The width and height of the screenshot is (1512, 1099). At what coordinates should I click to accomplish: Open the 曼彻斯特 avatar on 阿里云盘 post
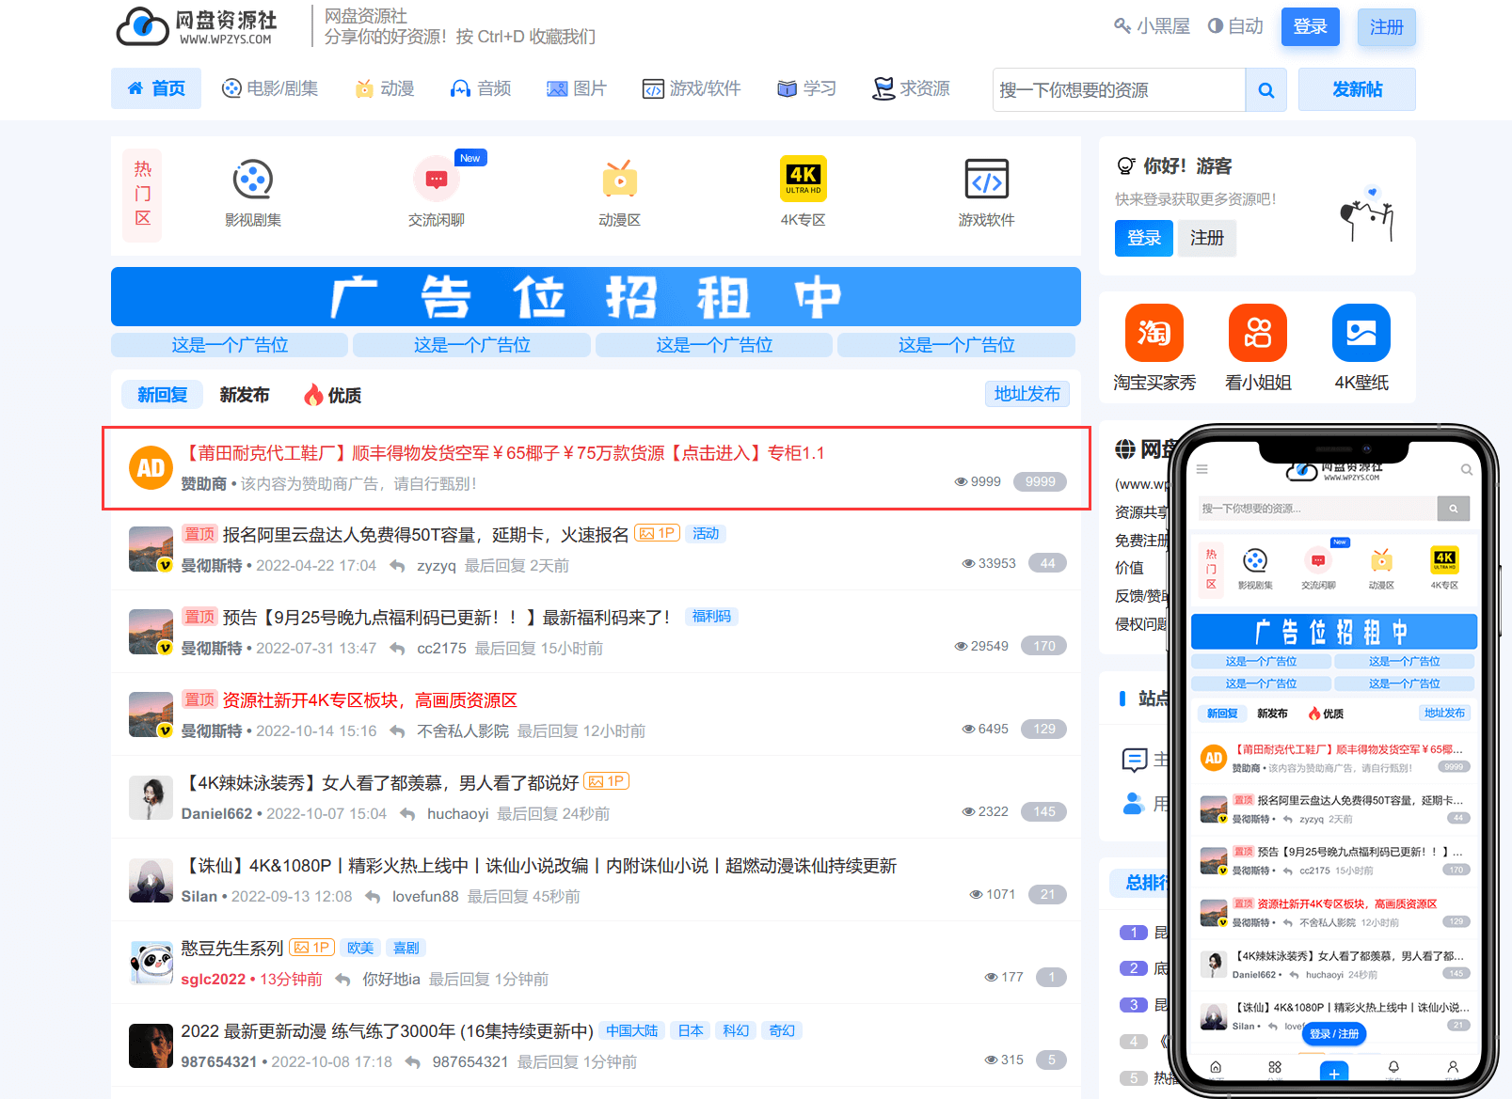[151, 549]
